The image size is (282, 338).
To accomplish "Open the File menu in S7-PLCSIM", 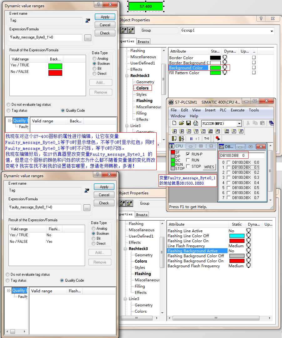I will (174, 110).
